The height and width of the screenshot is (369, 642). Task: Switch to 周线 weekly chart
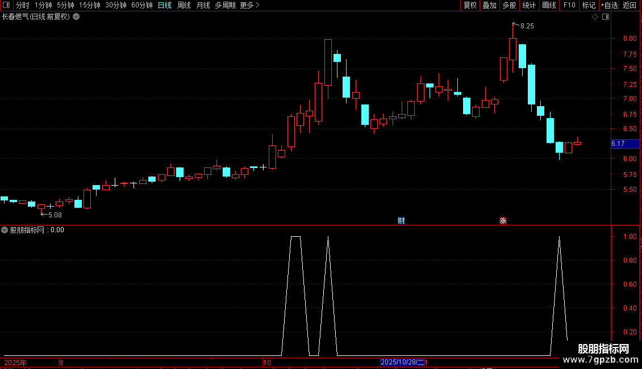[184, 5]
